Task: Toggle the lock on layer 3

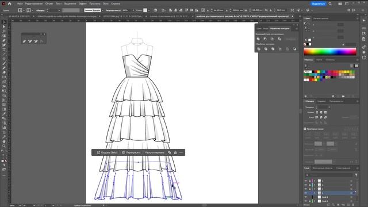Action: [x=309, y=189]
